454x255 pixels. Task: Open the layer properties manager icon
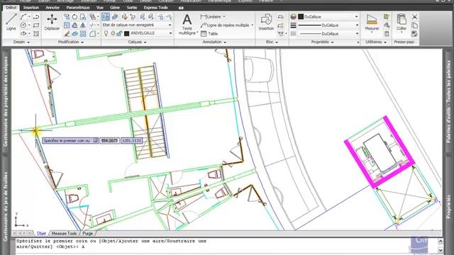point(106,17)
